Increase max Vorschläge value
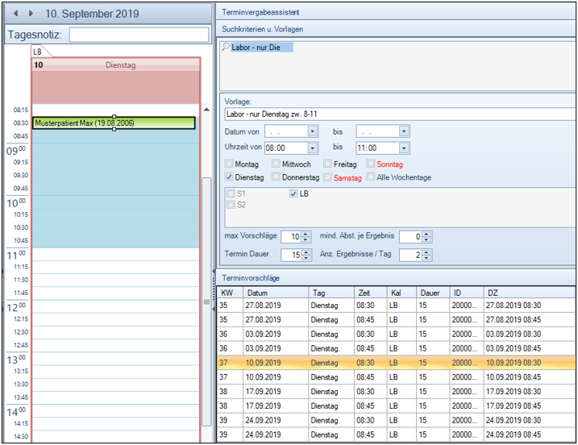This screenshot has height=445, width=578. click(306, 234)
